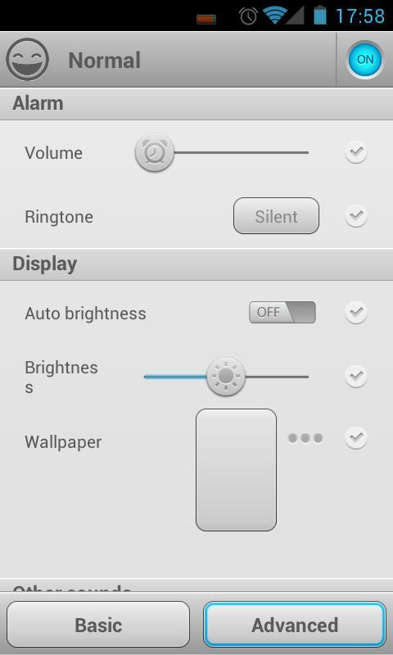Image resolution: width=393 pixels, height=655 pixels.
Task: Tap the Wi-Fi status bar icon
Action: pyautogui.click(x=273, y=16)
